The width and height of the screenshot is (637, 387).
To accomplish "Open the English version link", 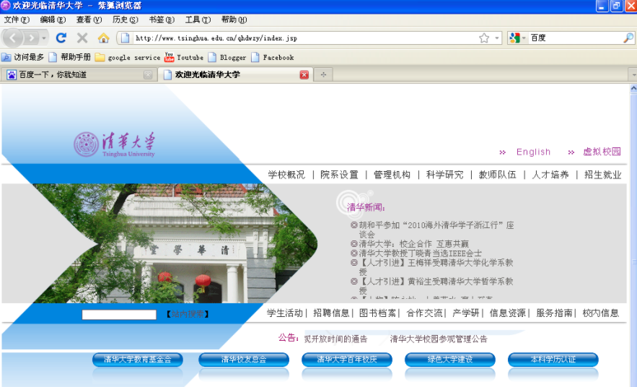I will click(533, 152).
